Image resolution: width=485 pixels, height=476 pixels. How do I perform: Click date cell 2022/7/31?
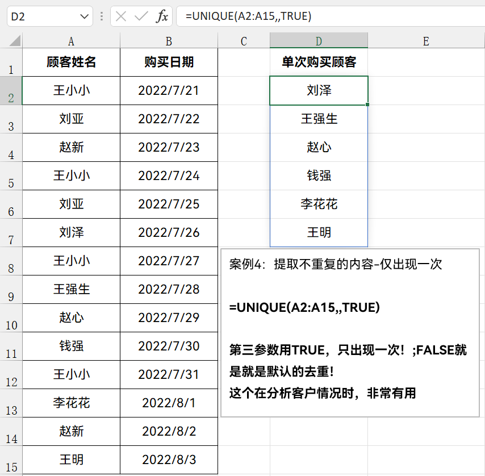tap(169, 374)
